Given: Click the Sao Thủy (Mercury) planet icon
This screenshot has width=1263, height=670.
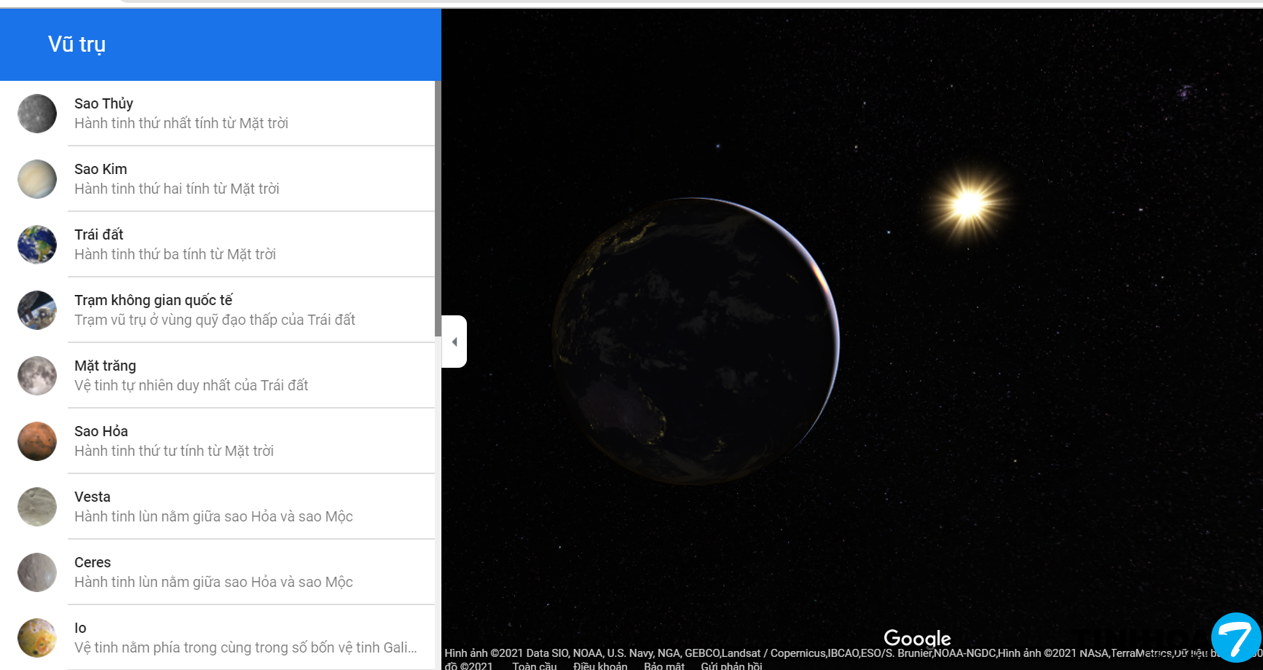Looking at the screenshot, I should tap(37, 114).
